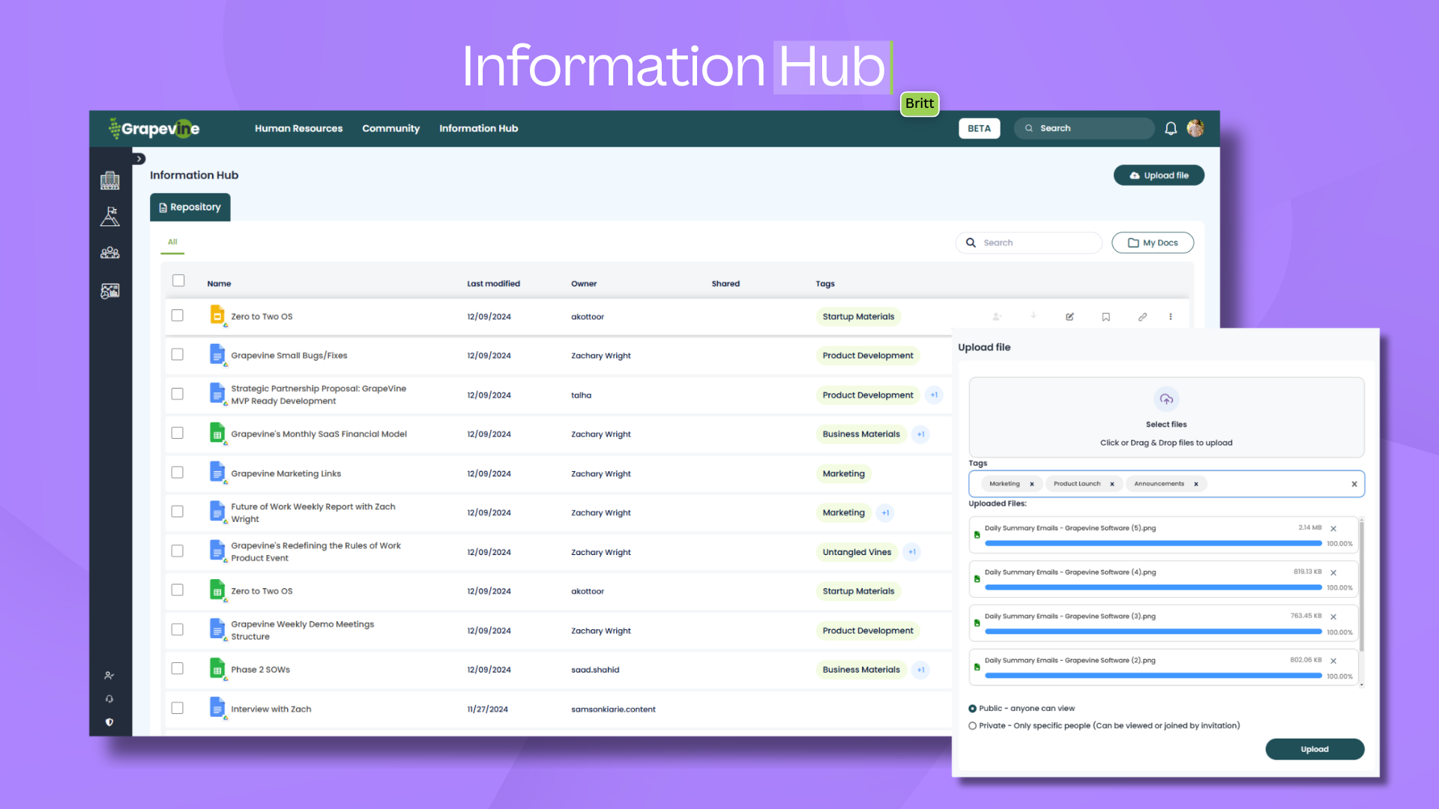The width and height of the screenshot is (1439, 809).
Task: Open three-dot menu for Zero to Two OS
Action: click(x=1171, y=317)
